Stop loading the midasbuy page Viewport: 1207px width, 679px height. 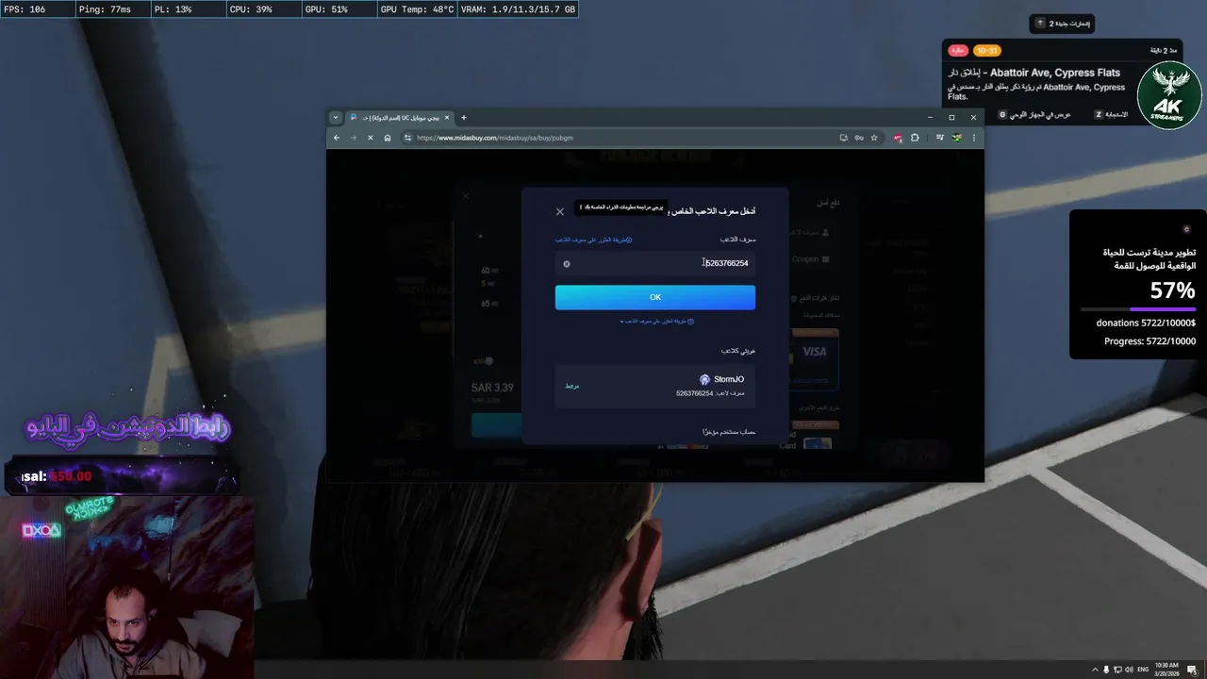(x=371, y=138)
